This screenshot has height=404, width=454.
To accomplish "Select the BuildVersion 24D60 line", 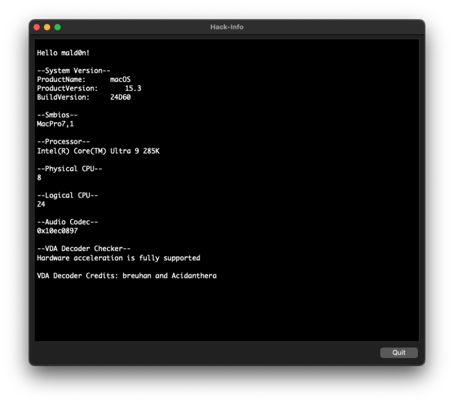I will [x=84, y=97].
